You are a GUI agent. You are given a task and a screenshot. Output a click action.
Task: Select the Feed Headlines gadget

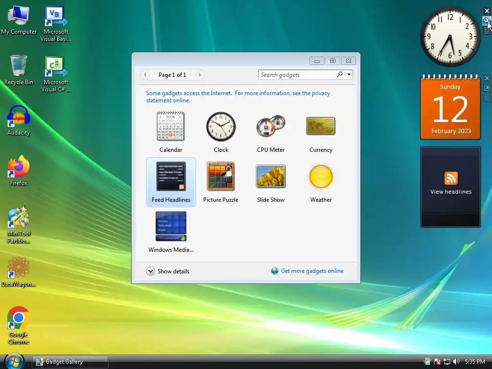pyautogui.click(x=171, y=182)
